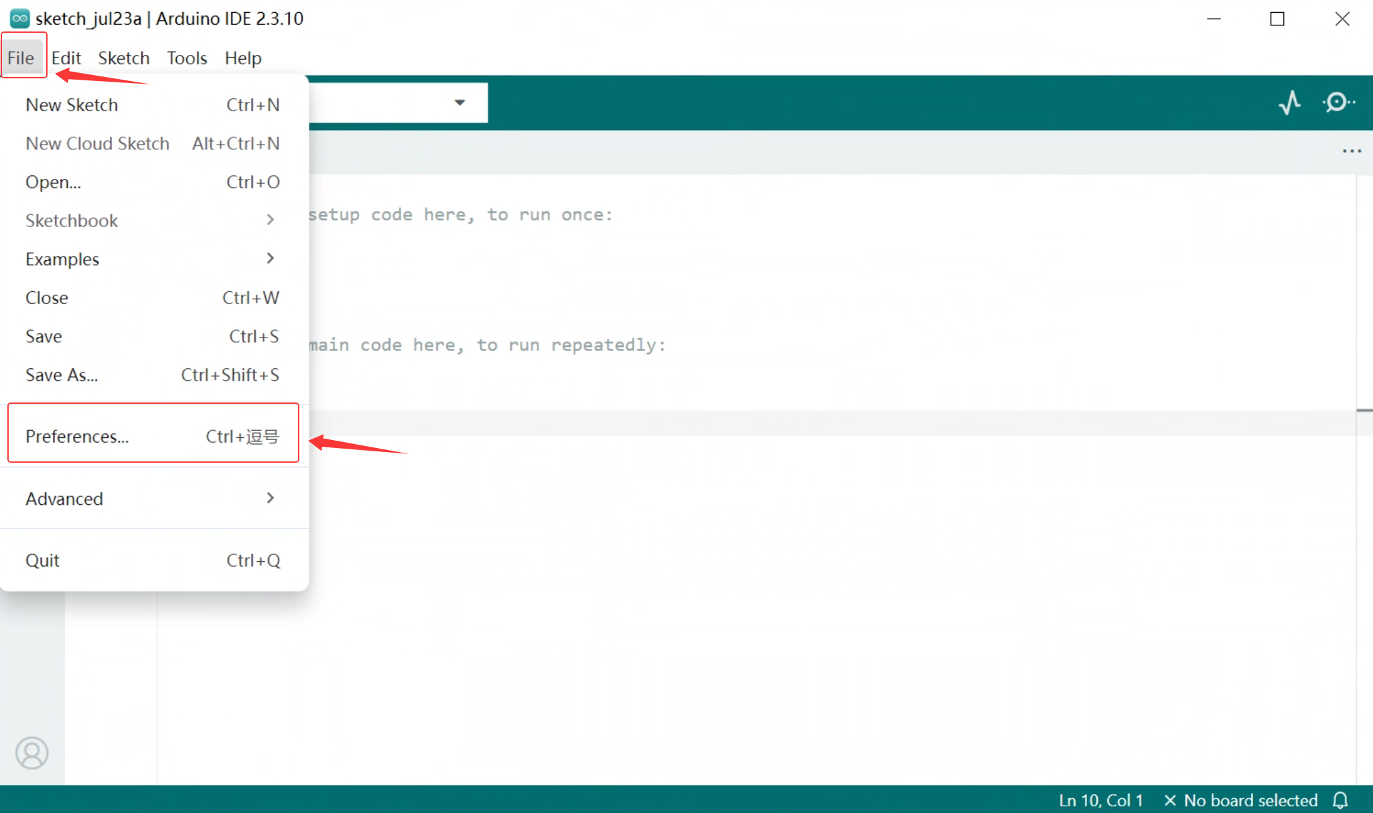Open the Serial Plotter icon
The height and width of the screenshot is (813, 1373).
click(1289, 102)
